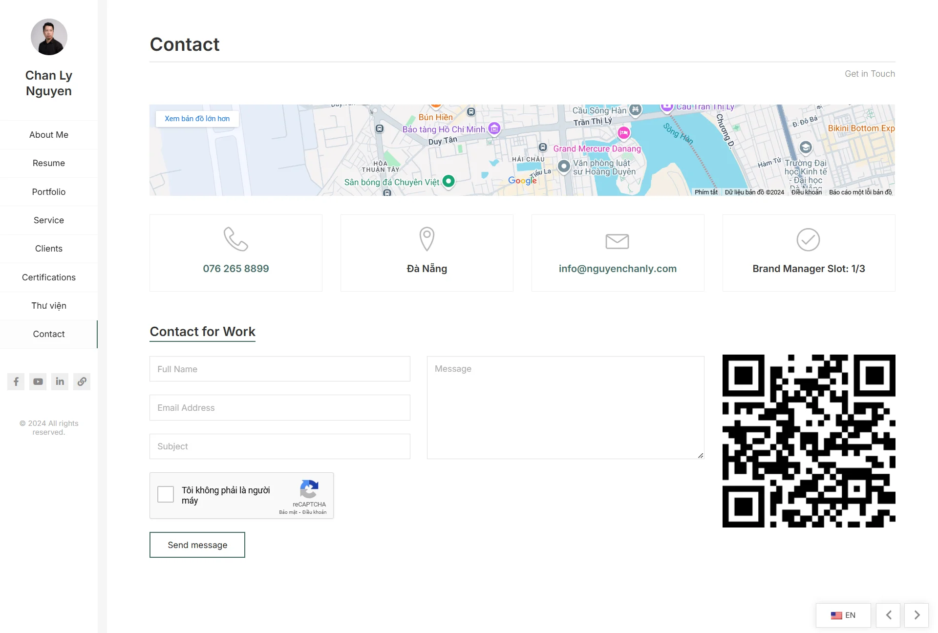The width and height of the screenshot is (938, 633).
Task: Click 'Phím tắt' on the map
Action: click(x=706, y=192)
